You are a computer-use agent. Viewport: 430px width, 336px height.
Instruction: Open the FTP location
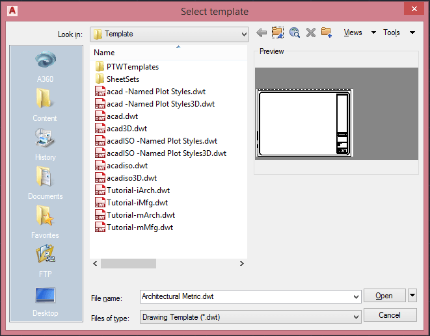coord(46,261)
